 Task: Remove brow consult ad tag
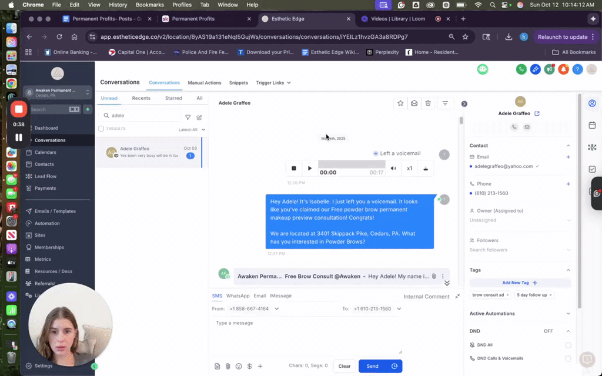point(507,295)
